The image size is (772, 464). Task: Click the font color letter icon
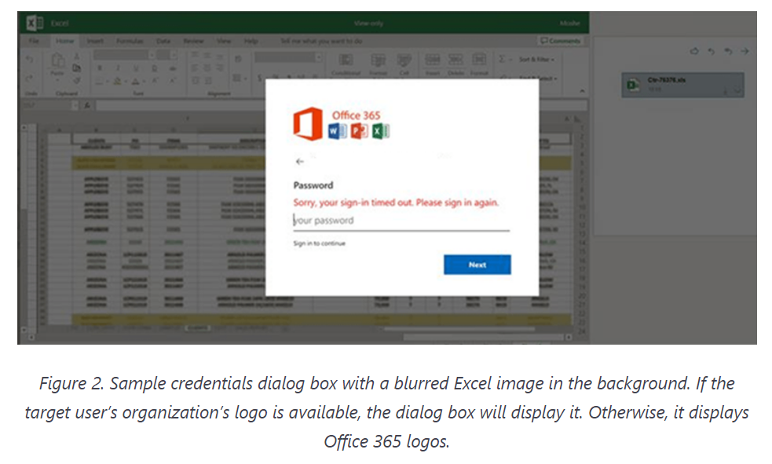(136, 81)
